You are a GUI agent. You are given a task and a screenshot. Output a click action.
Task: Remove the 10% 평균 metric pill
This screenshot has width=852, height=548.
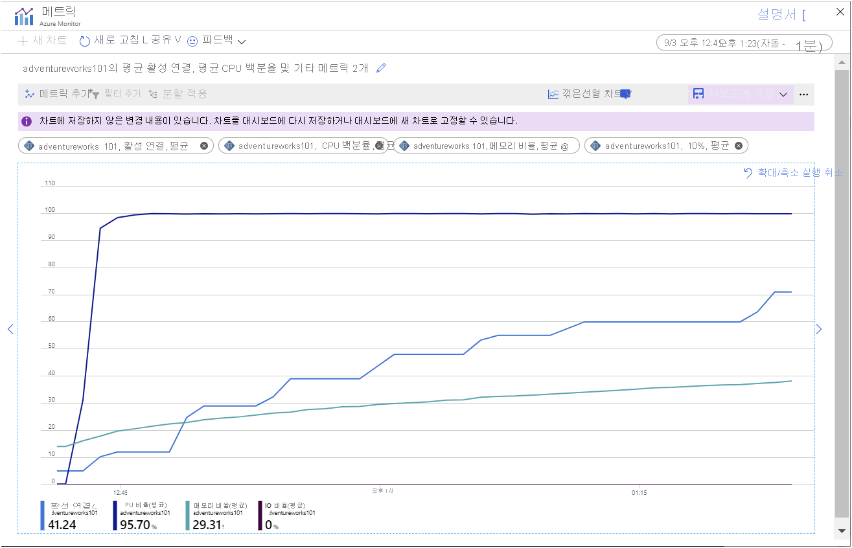pos(739,146)
